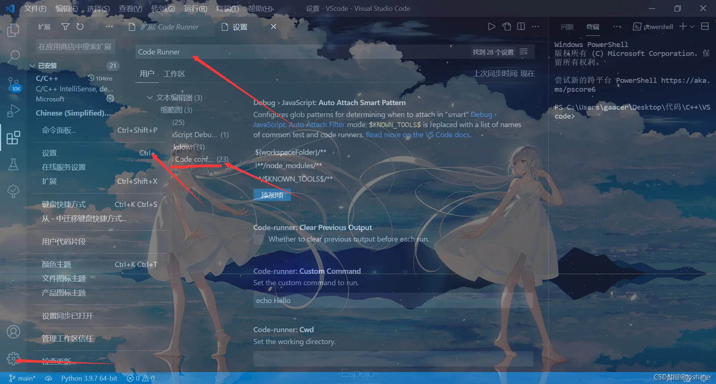Open the Explorer view in activity bar
Screen dimensions: 716x384
(x=13, y=30)
